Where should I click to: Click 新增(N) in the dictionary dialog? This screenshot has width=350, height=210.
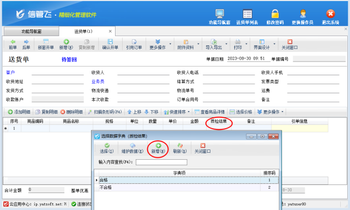point(158,148)
